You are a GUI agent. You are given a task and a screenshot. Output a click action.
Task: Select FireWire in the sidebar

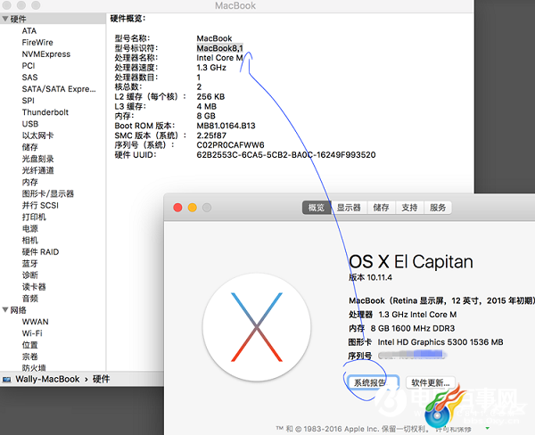pos(37,42)
